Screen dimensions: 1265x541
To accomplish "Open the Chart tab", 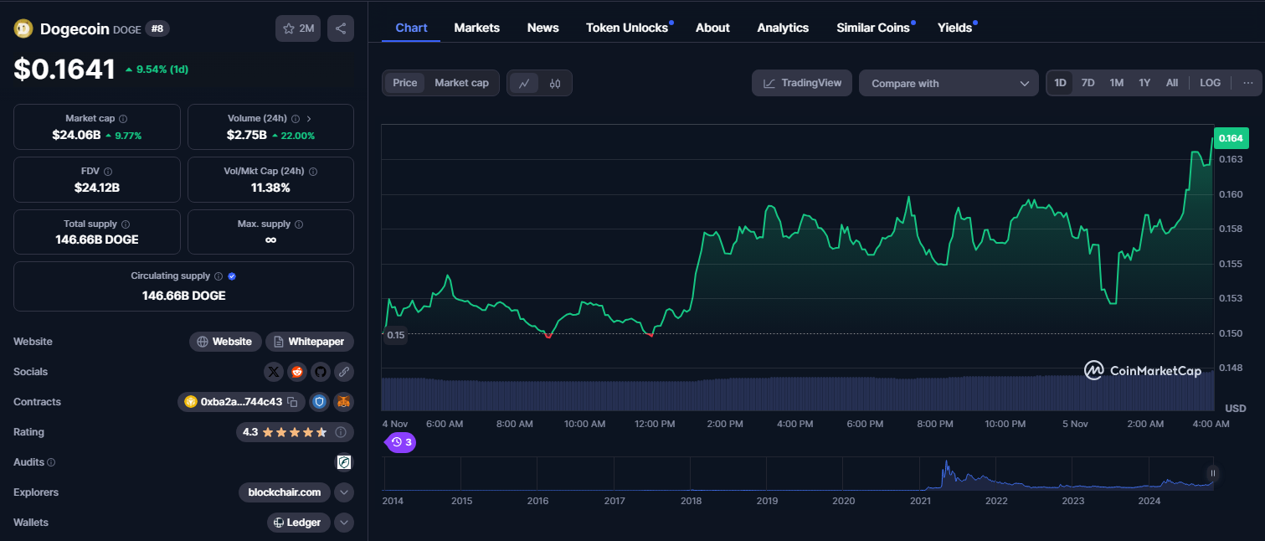I will coord(411,28).
